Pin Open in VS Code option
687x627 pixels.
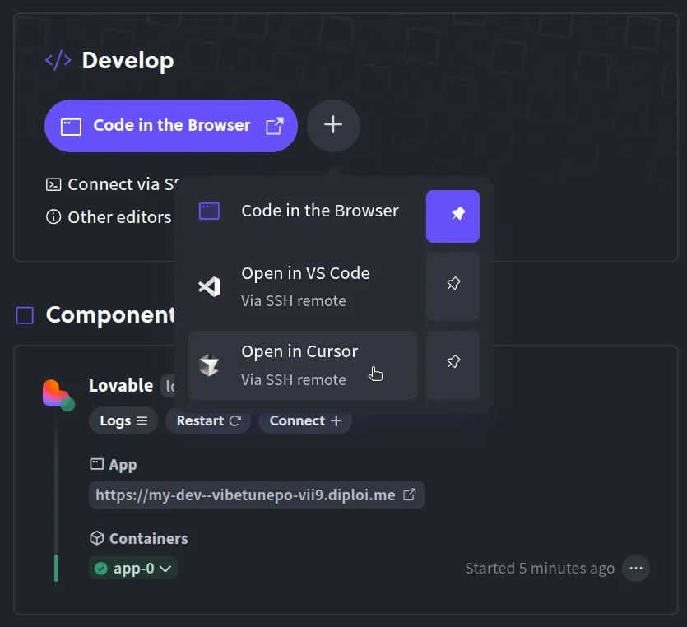pyautogui.click(x=453, y=286)
